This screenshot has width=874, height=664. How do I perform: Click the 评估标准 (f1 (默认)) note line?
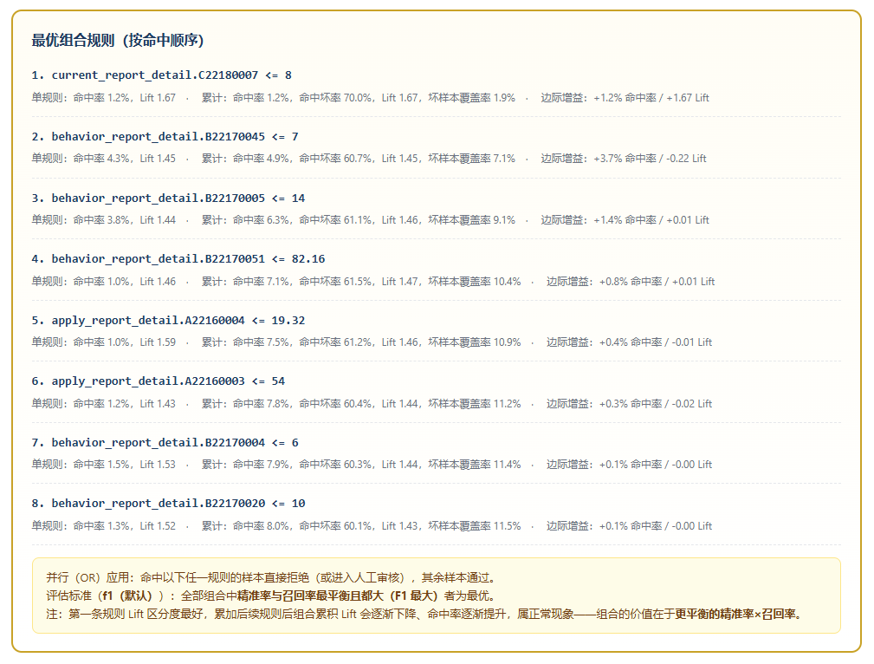pos(271,596)
